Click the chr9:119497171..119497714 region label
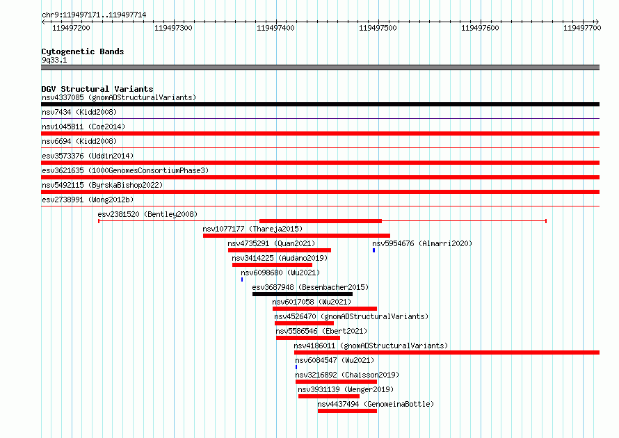The image size is (619, 438). click(x=94, y=15)
